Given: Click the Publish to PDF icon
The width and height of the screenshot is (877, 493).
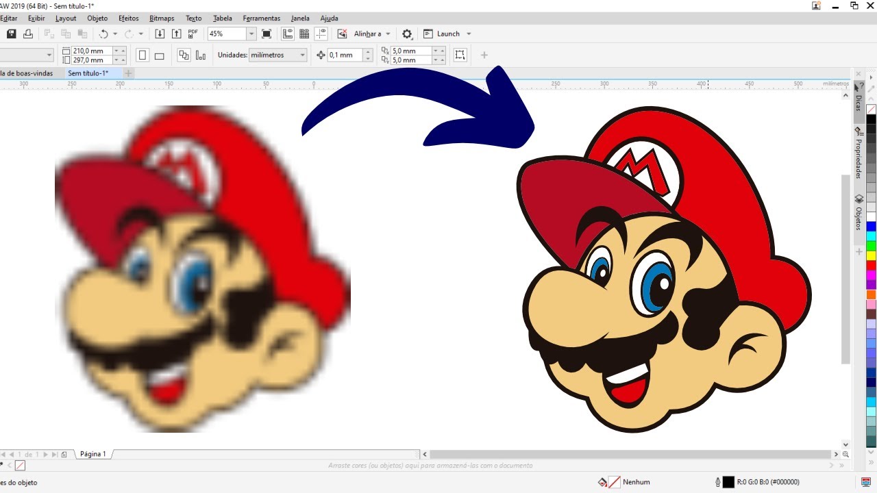Looking at the screenshot, I should point(193,34).
